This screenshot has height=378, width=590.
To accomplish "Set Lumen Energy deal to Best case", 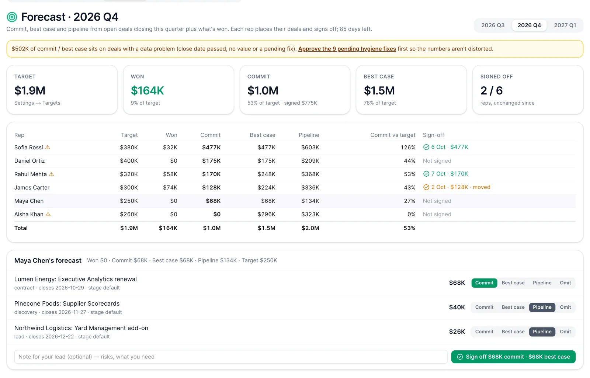I will (x=513, y=283).
